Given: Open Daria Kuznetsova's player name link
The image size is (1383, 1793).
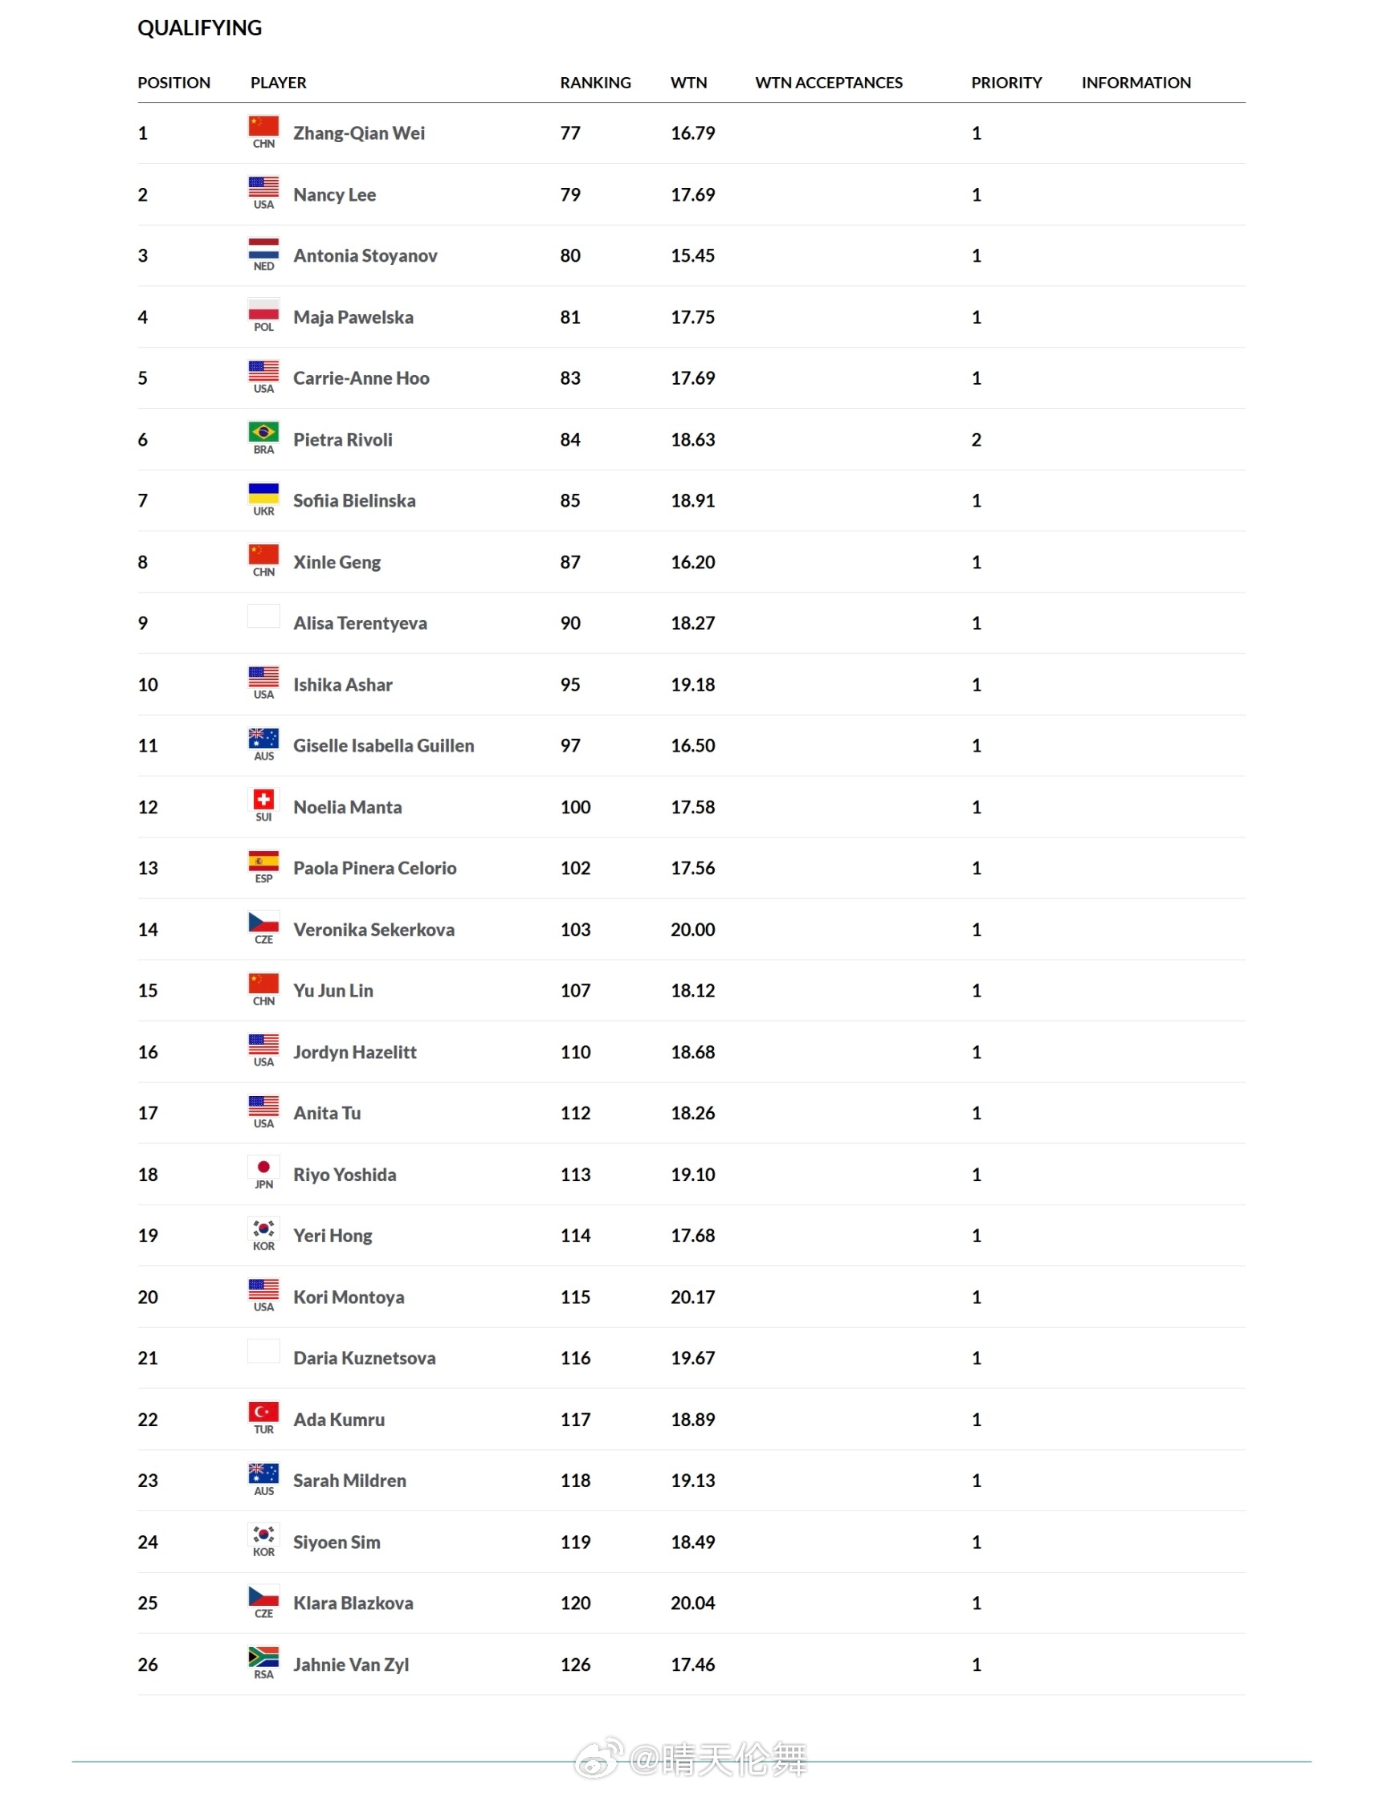Looking at the screenshot, I should [x=365, y=1358].
